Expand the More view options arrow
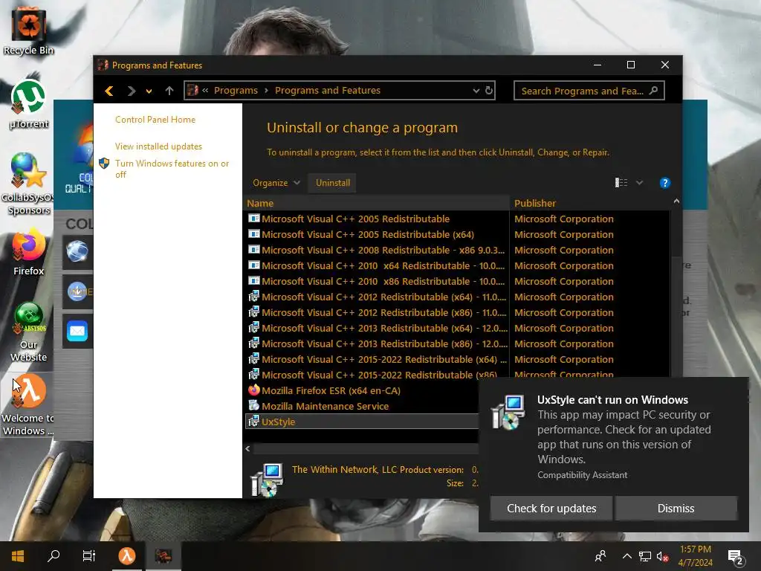761x571 pixels. [x=640, y=183]
